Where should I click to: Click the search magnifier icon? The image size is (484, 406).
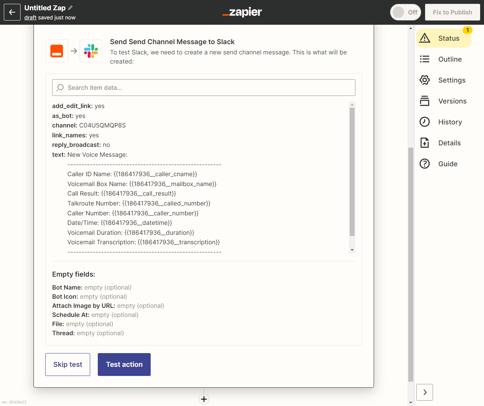coord(60,88)
